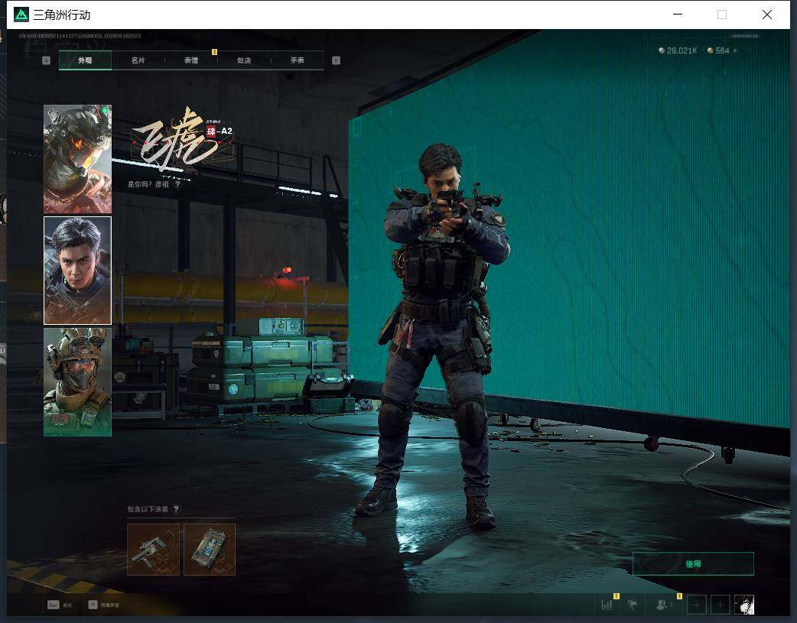Click the 584 currency balance

[x=718, y=50]
